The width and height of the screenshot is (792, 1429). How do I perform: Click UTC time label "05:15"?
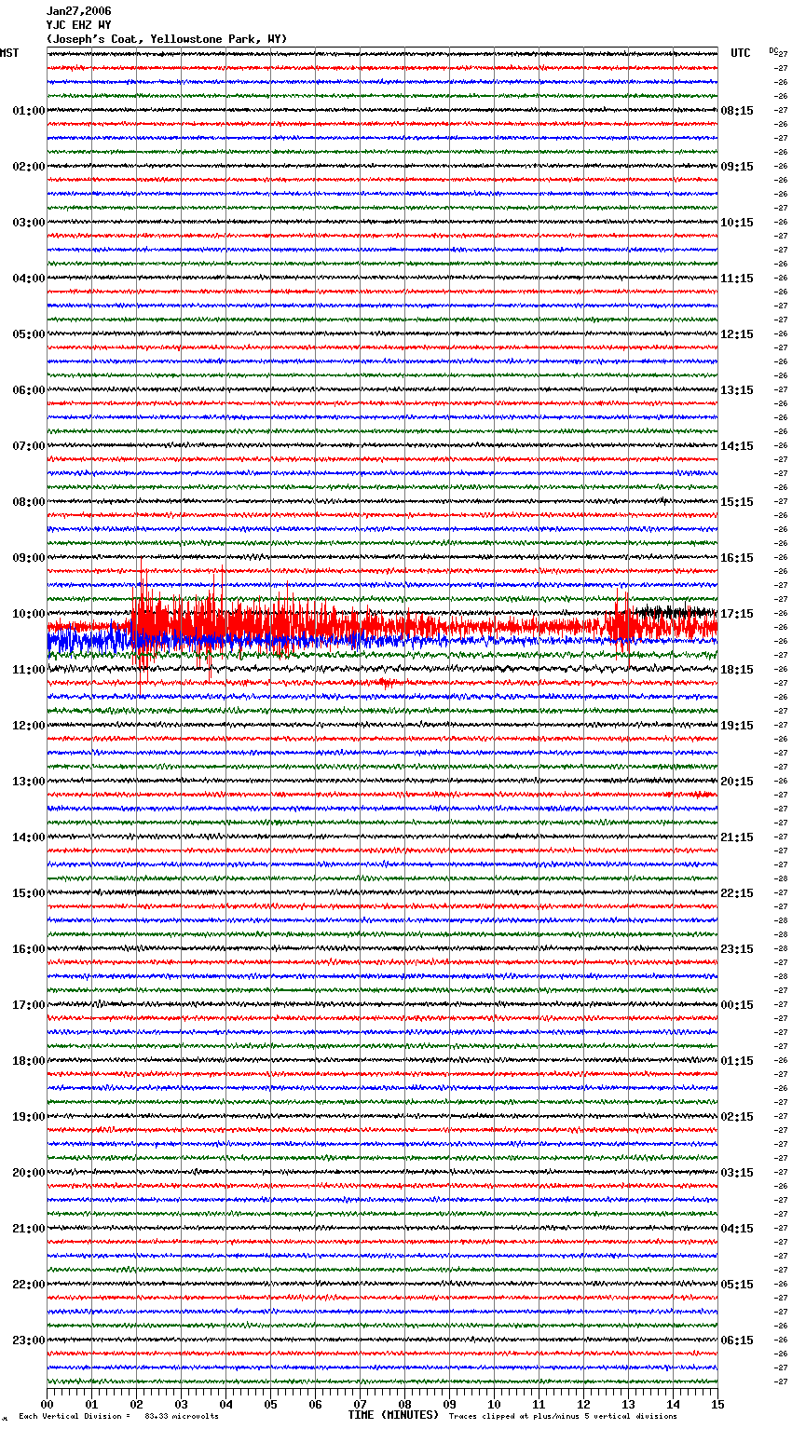click(737, 1285)
